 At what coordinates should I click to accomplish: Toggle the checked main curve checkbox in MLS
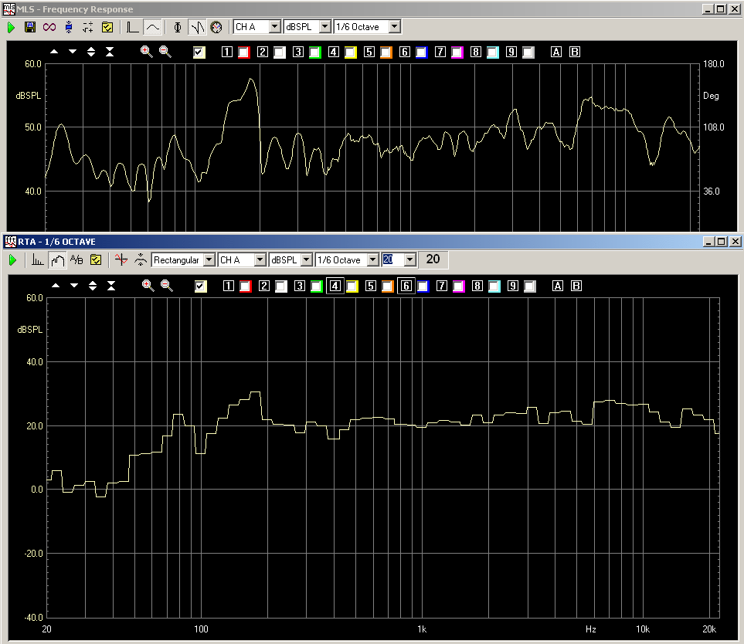tap(199, 53)
